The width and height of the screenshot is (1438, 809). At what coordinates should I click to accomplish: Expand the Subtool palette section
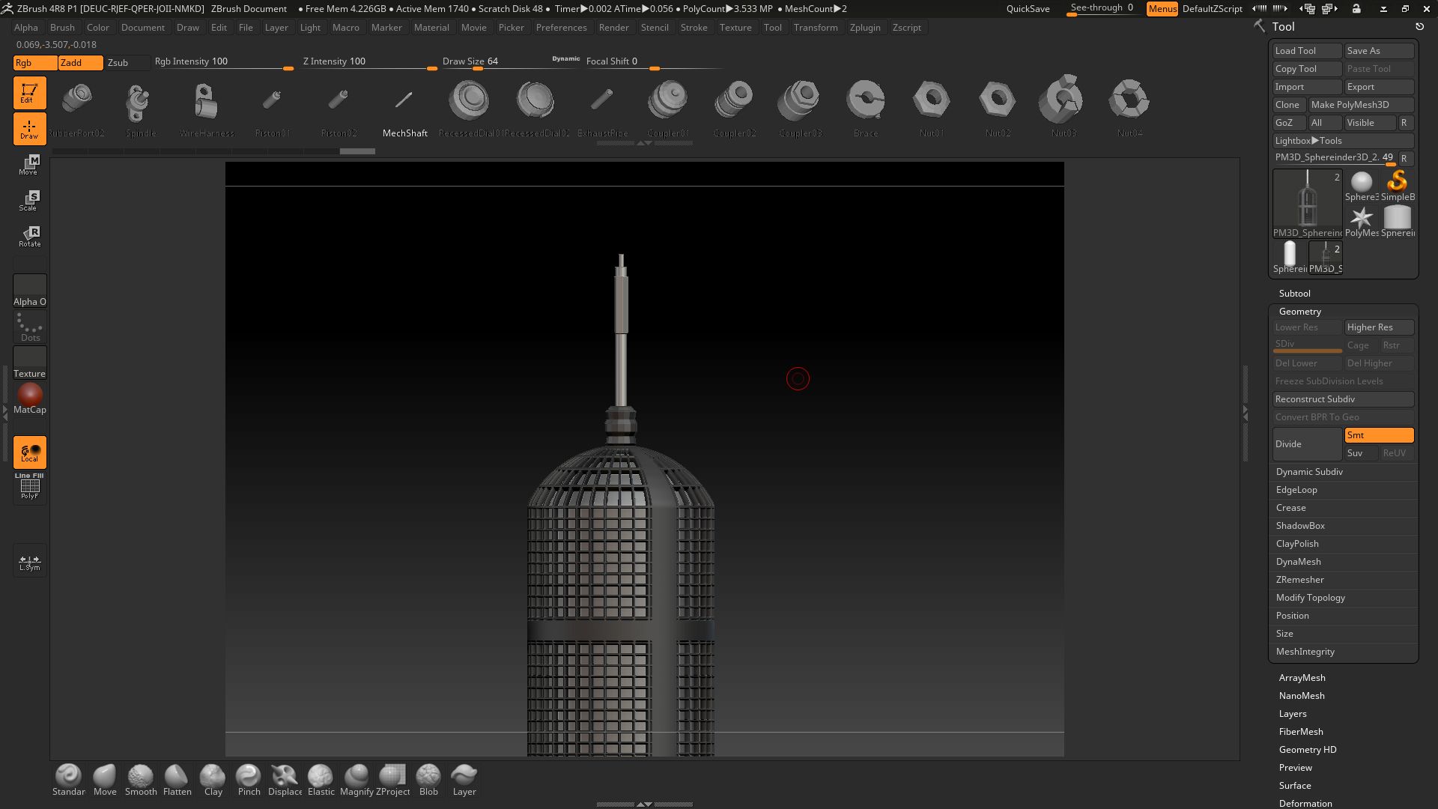coord(1294,294)
